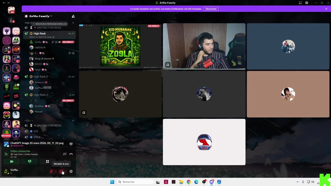Show hidden system tray icons

297,182
